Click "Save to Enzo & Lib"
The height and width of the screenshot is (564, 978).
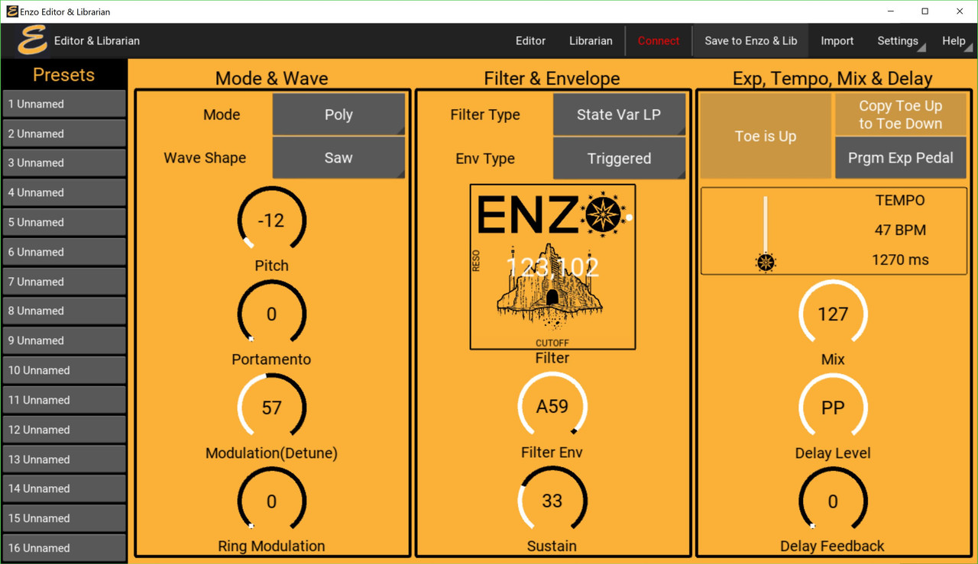[x=750, y=40]
